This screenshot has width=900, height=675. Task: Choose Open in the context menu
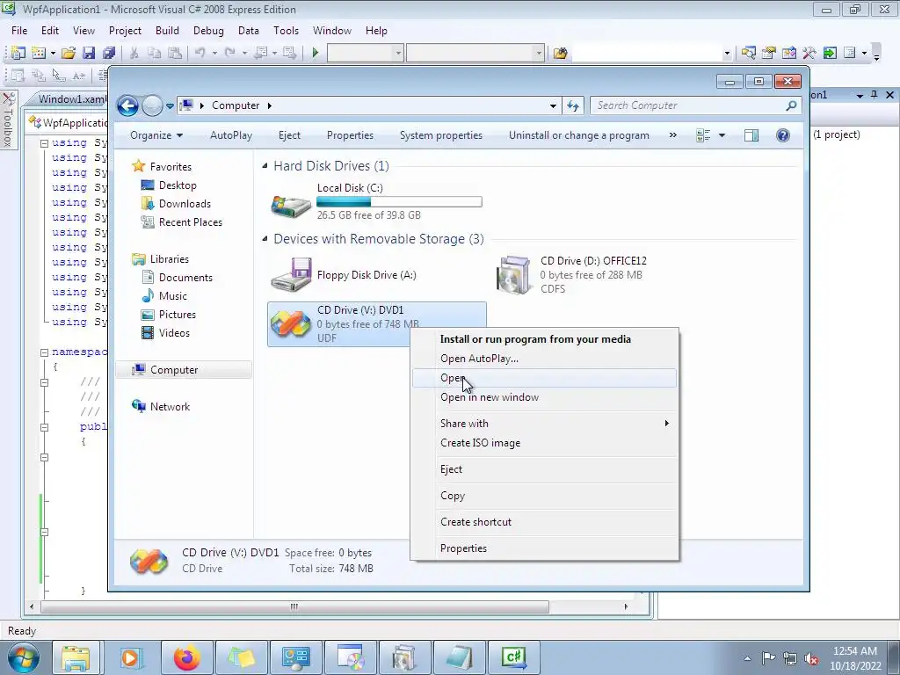tap(544, 378)
